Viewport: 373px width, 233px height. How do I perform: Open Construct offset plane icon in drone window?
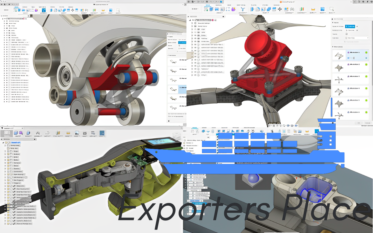[x=302, y=9]
